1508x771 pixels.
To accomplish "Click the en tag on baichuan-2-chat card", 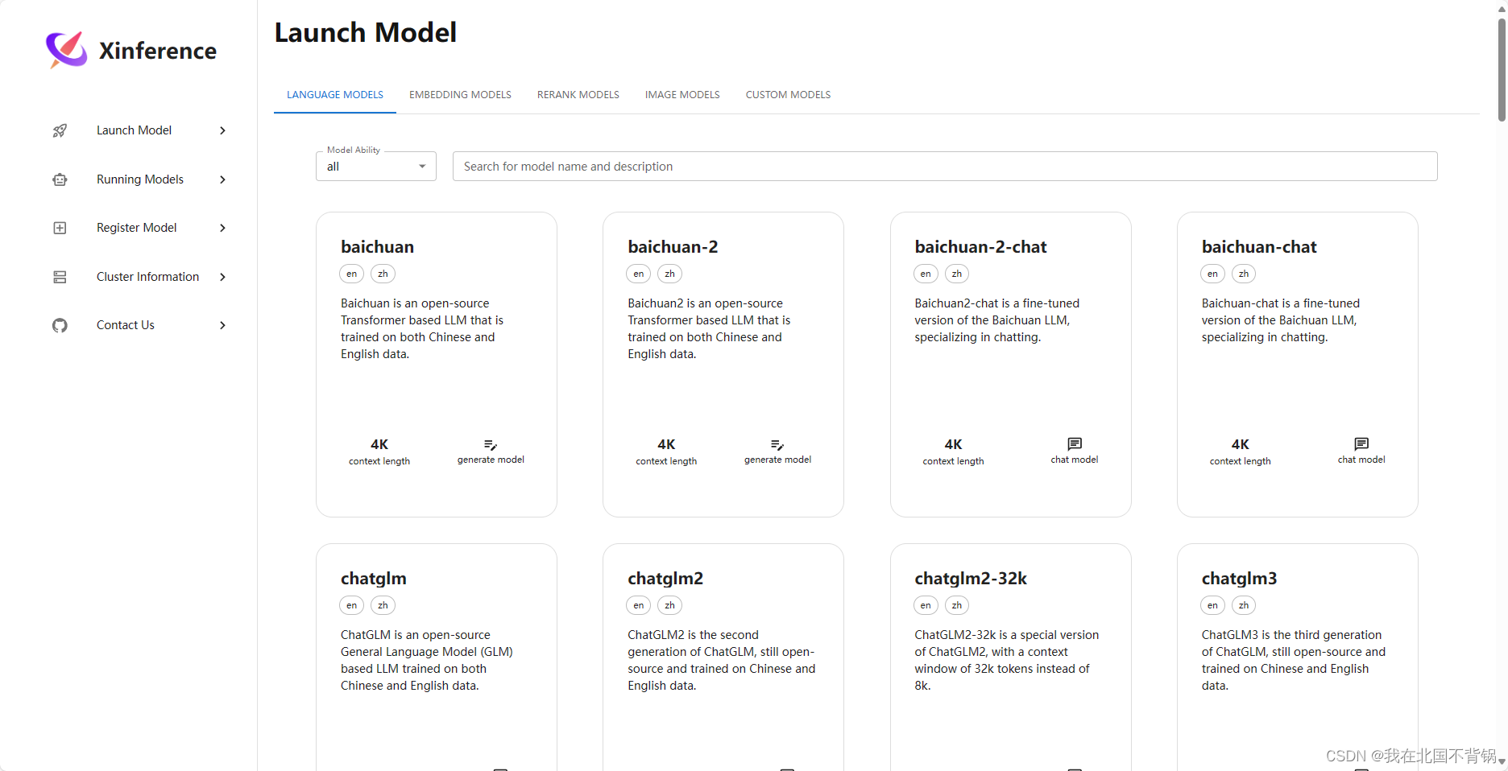I will click(x=926, y=274).
